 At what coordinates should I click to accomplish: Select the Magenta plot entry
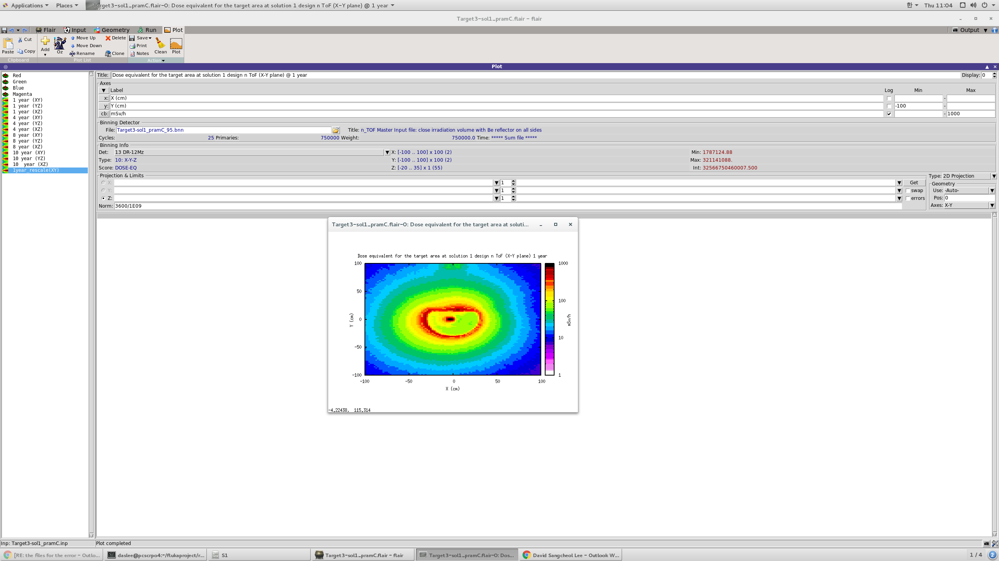[x=22, y=94]
